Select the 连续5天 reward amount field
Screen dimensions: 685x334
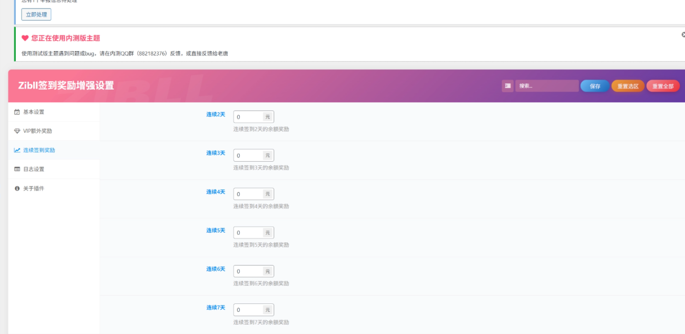(248, 233)
